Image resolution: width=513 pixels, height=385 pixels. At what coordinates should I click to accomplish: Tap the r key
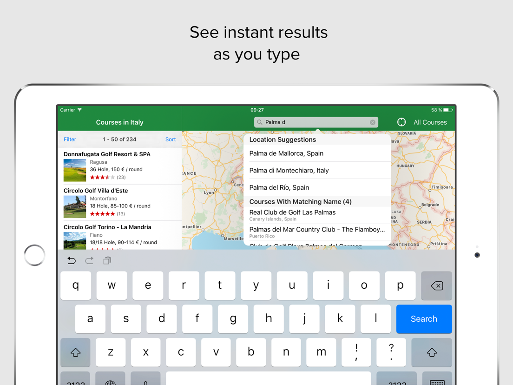[184, 285]
